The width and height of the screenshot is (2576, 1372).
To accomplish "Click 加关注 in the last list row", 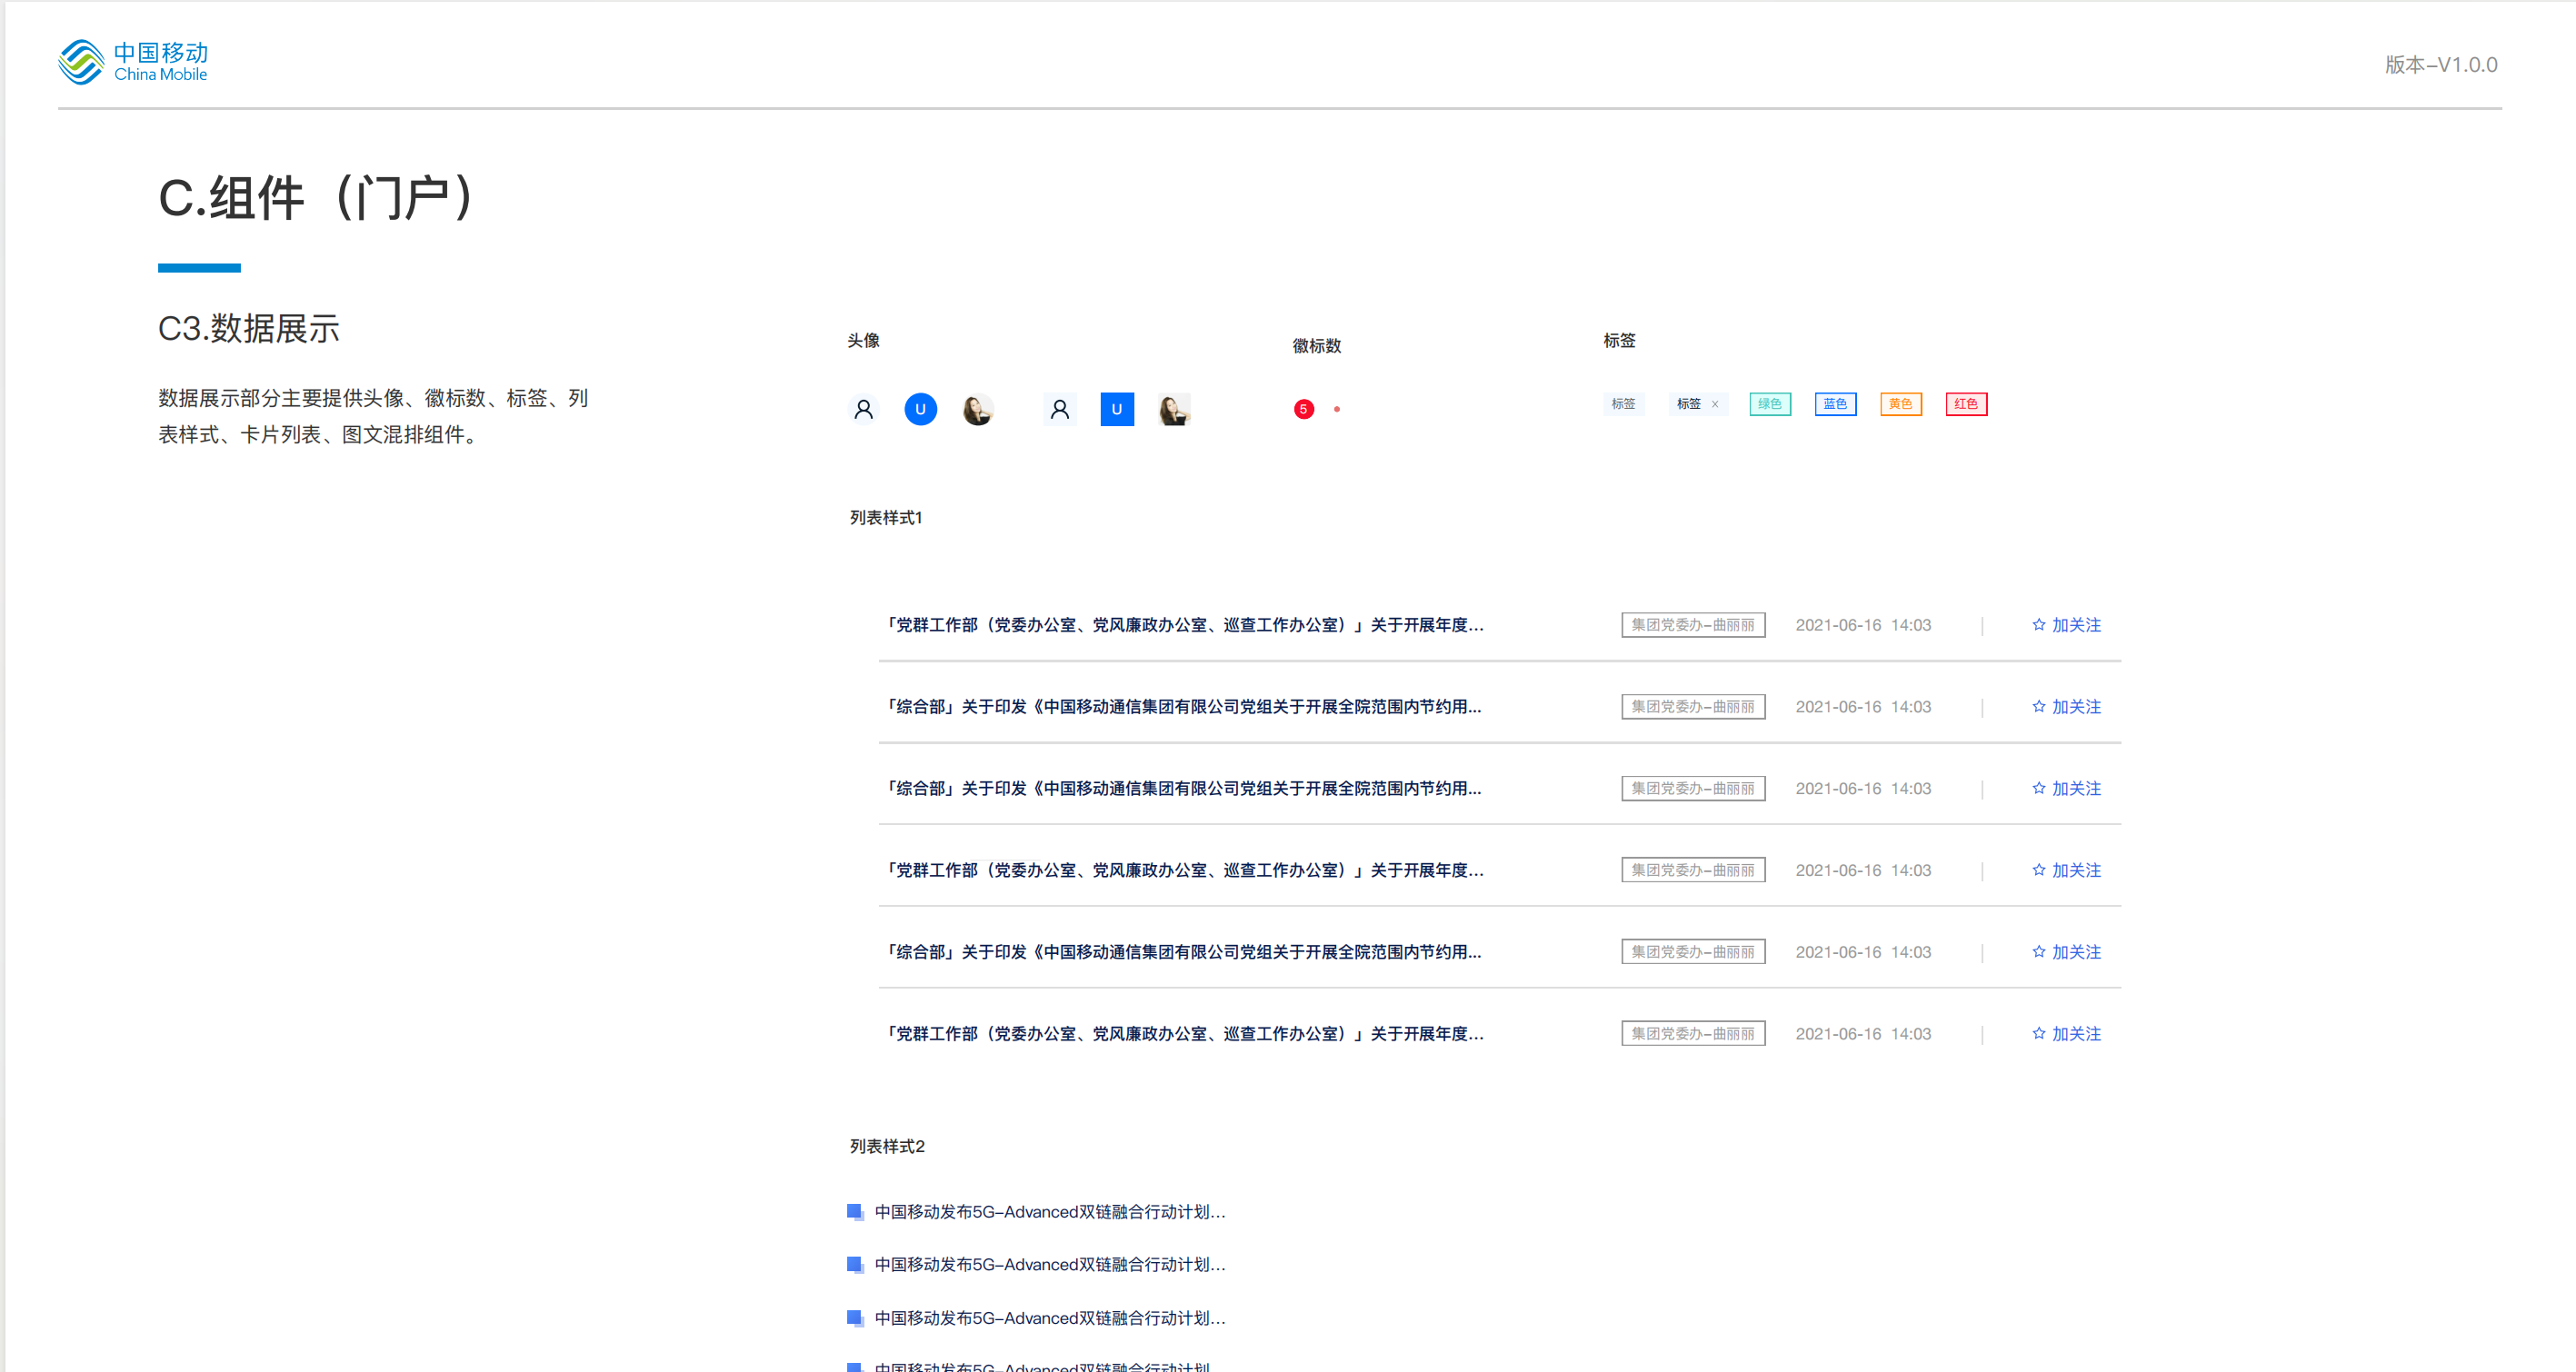I will coord(2076,1034).
